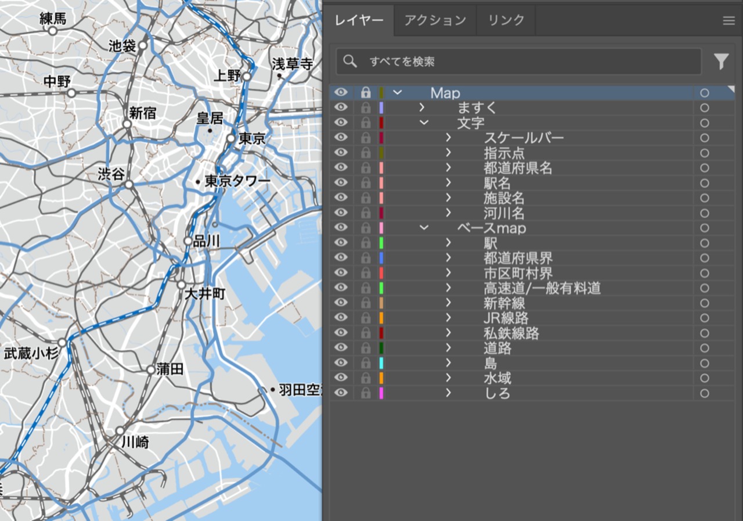Click color swatch of 都道府県界 layer
Viewport: 743px width, 521px height.
381,258
